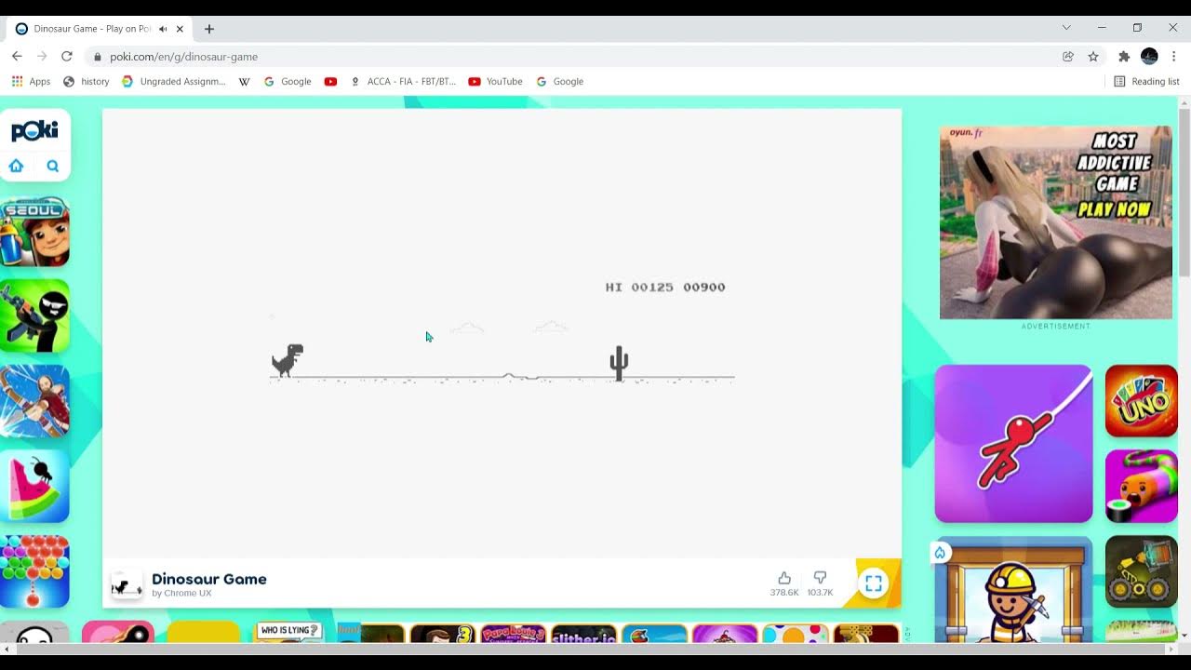Click the T-Rex dinosaur in the game
The width and height of the screenshot is (1191, 670).
click(x=288, y=360)
